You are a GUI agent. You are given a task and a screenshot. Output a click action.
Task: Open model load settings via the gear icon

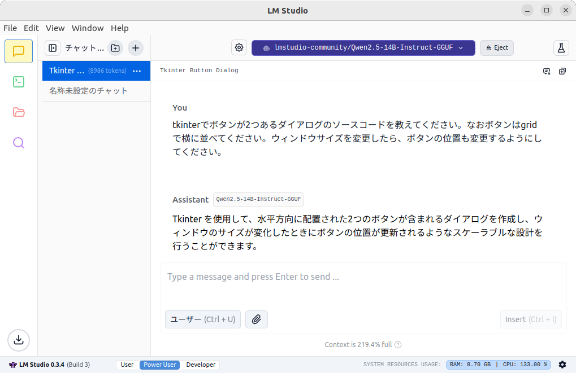pos(239,47)
